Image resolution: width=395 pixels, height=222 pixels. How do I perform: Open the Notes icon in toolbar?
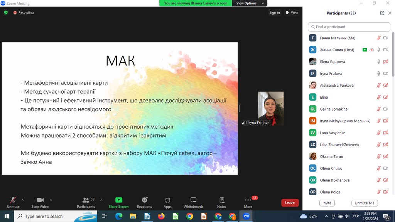coord(222,200)
